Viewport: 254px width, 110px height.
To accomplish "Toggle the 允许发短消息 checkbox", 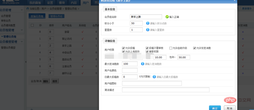I will tap(194, 48).
